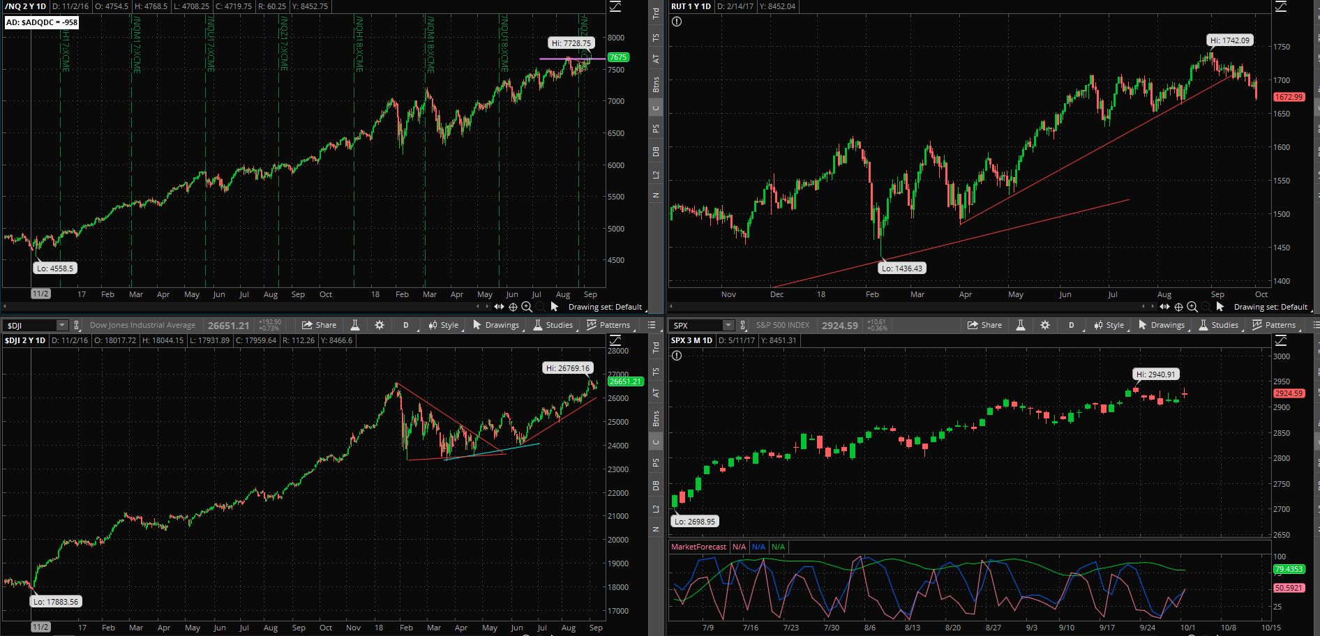This screenshot has width=1320, height=636.
Task: Click the Hi: 7728.75 bubble on the /NQ chart
Action: click(x=571, y=43)
